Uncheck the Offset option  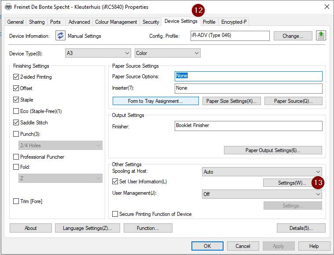[x=16, y=88]
